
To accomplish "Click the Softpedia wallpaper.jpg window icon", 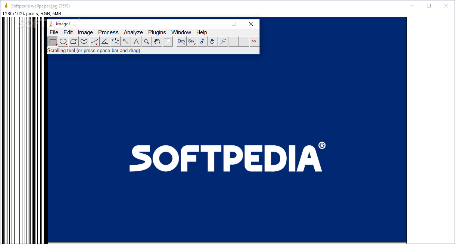I will [x=6, y=6].
